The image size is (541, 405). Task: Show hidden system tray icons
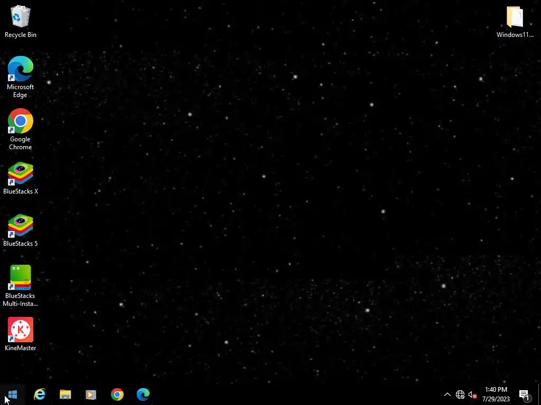[x=447, y=394]
